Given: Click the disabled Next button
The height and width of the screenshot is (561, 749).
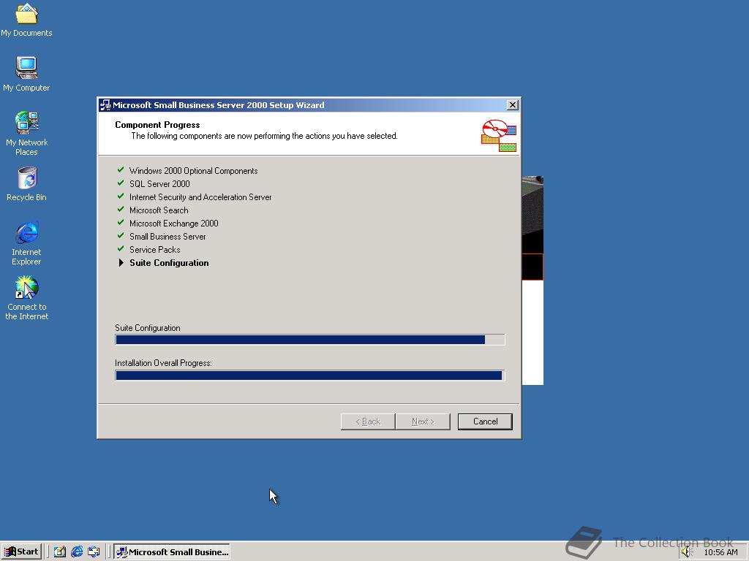Looking at the screenshot, I should click(x=423, y=421).
